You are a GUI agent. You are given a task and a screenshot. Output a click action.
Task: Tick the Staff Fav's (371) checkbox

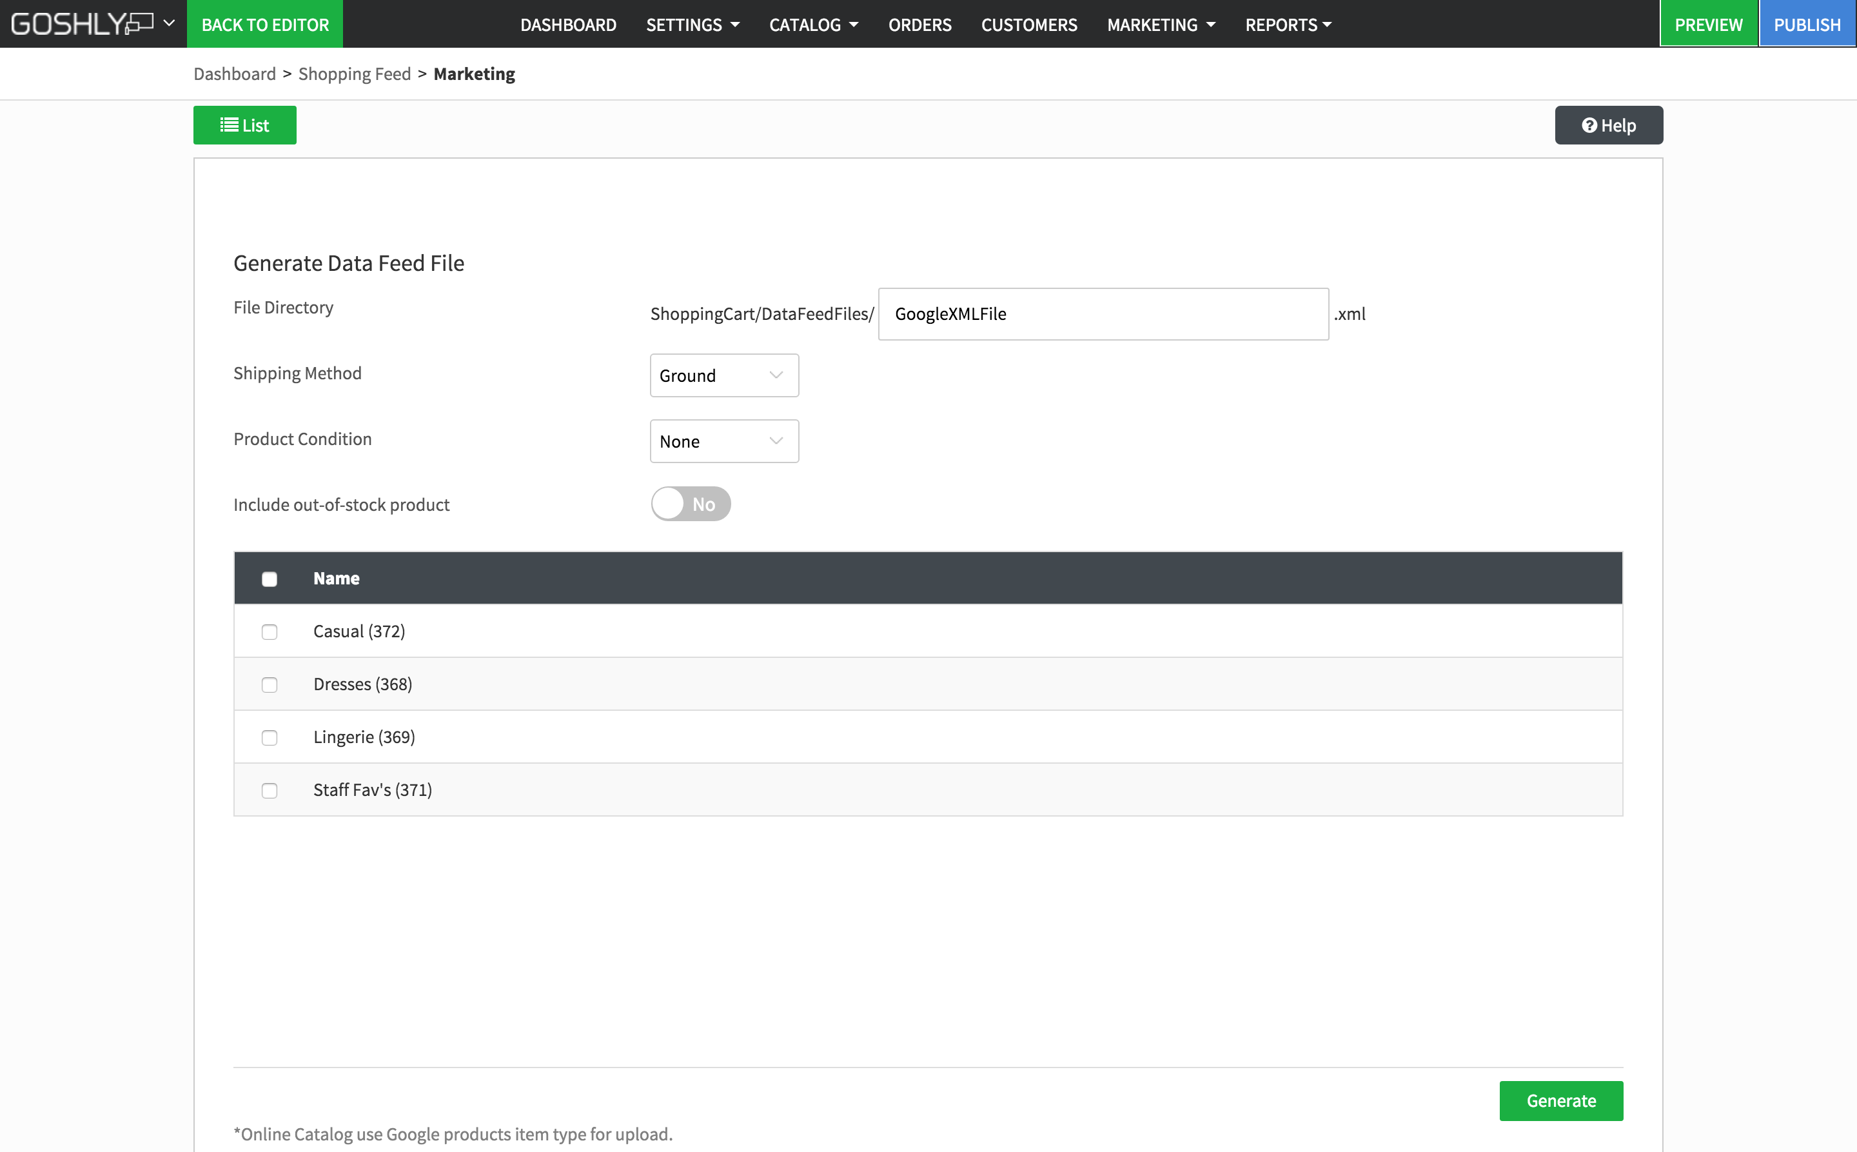269,790
